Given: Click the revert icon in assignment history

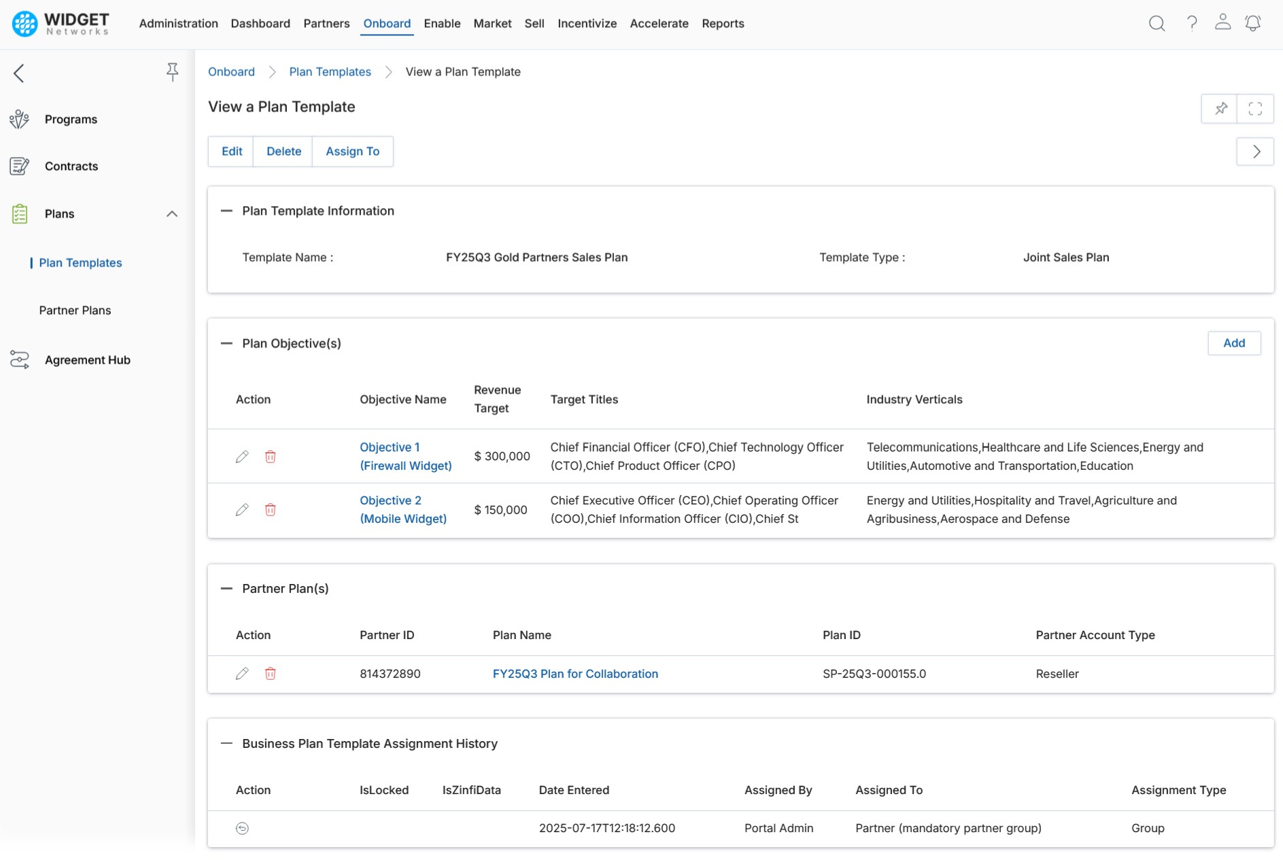Looking at the screenshot, I should (242, 828).
